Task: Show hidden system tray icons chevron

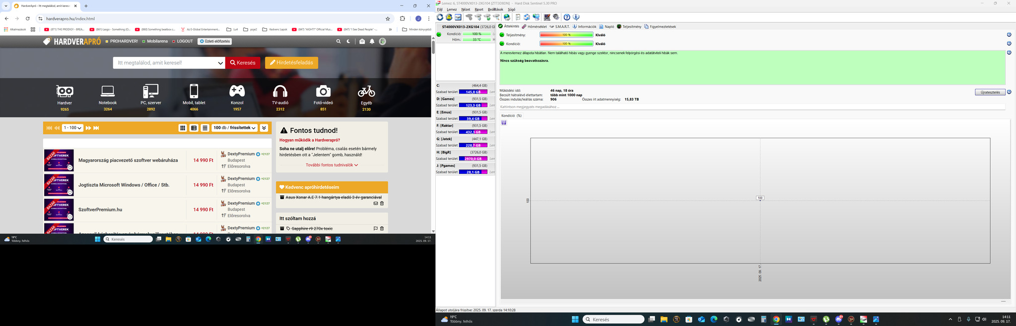Action: pos(950,319)
